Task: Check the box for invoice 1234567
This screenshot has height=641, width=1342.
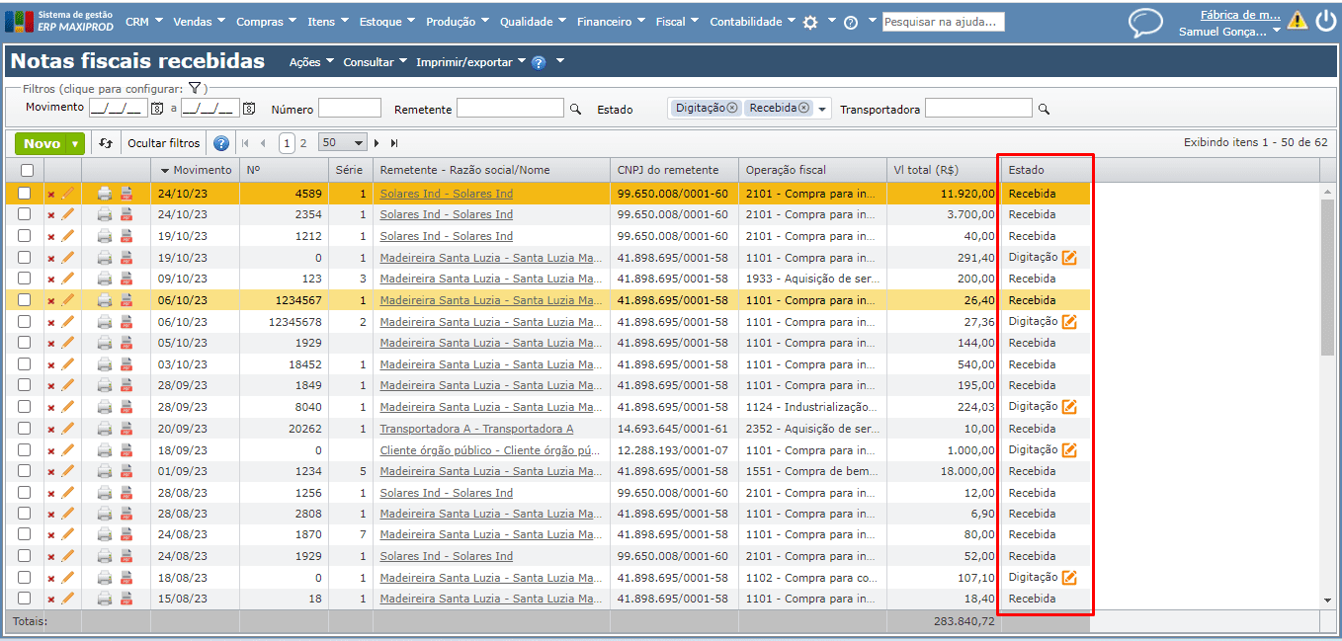Action: (25, 300)
